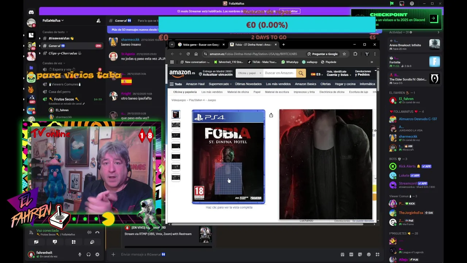Toggle camera button in voice panel
Viewport: 467px width, 263px height.
pos(36,242)
